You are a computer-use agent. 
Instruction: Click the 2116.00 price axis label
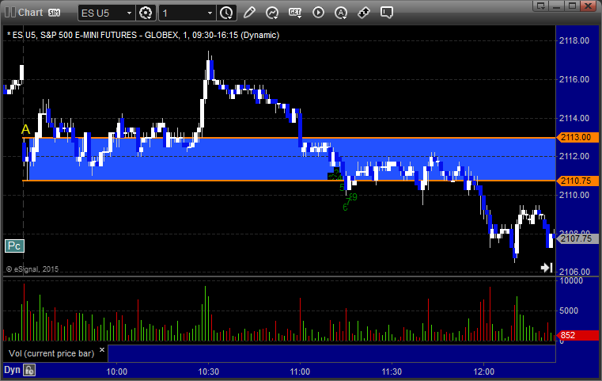(574, 79)
